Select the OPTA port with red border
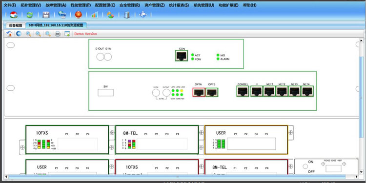The height and width of the screenshot is (183, 366). (x=199, y=92)
